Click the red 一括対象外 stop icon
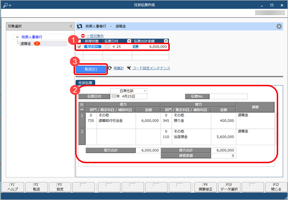The image size is (288, 200). coord(83,36)
